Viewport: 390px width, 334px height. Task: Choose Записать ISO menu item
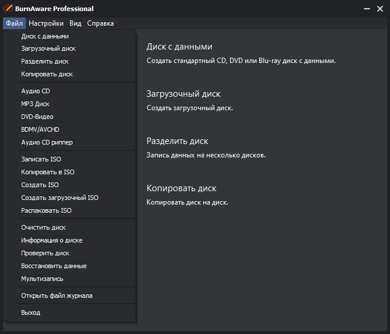click(41, 159)
